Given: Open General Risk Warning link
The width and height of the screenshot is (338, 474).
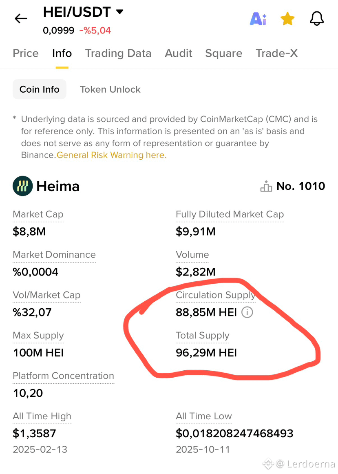Looking at the screenshot, I should pos(111,155).
